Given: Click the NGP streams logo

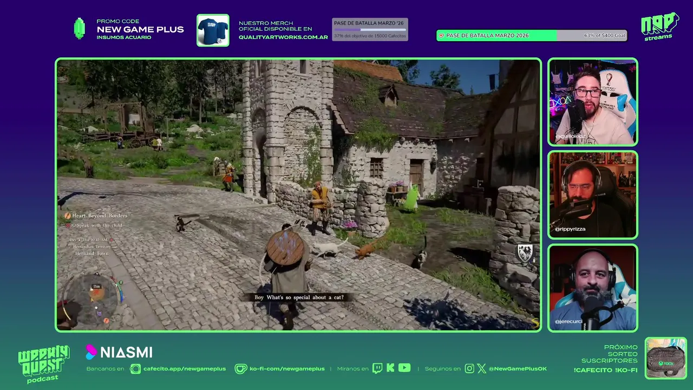Looking at the screenshot, I should (x=660, y=27).
